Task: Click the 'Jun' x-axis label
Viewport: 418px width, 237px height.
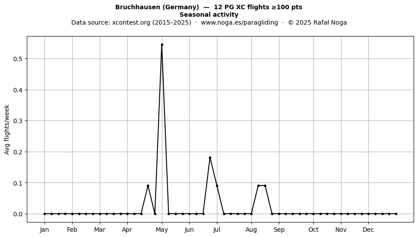Action: click(x=189, y=230)
